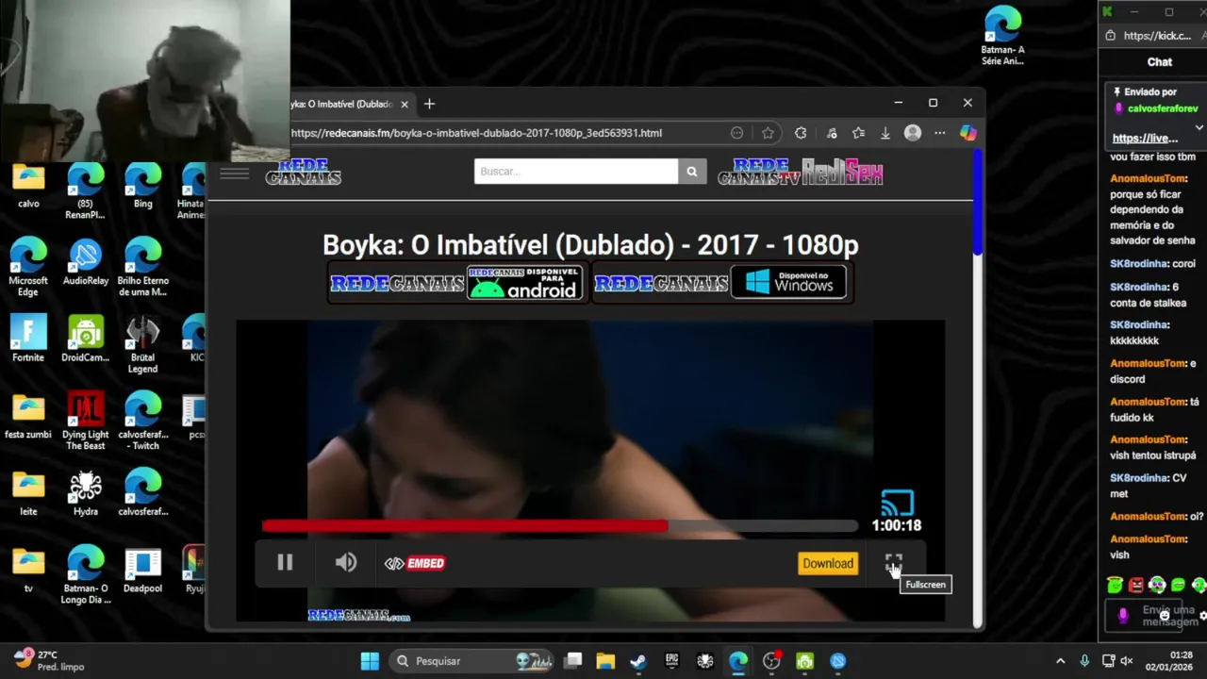Pause the video with the pause button
This screenshot has width=1207, height=679.
pyautogui.click(x=285, y=563)
